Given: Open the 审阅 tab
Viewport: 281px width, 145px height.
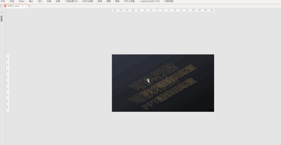Looking at the screenshot, I should [100, 1].
